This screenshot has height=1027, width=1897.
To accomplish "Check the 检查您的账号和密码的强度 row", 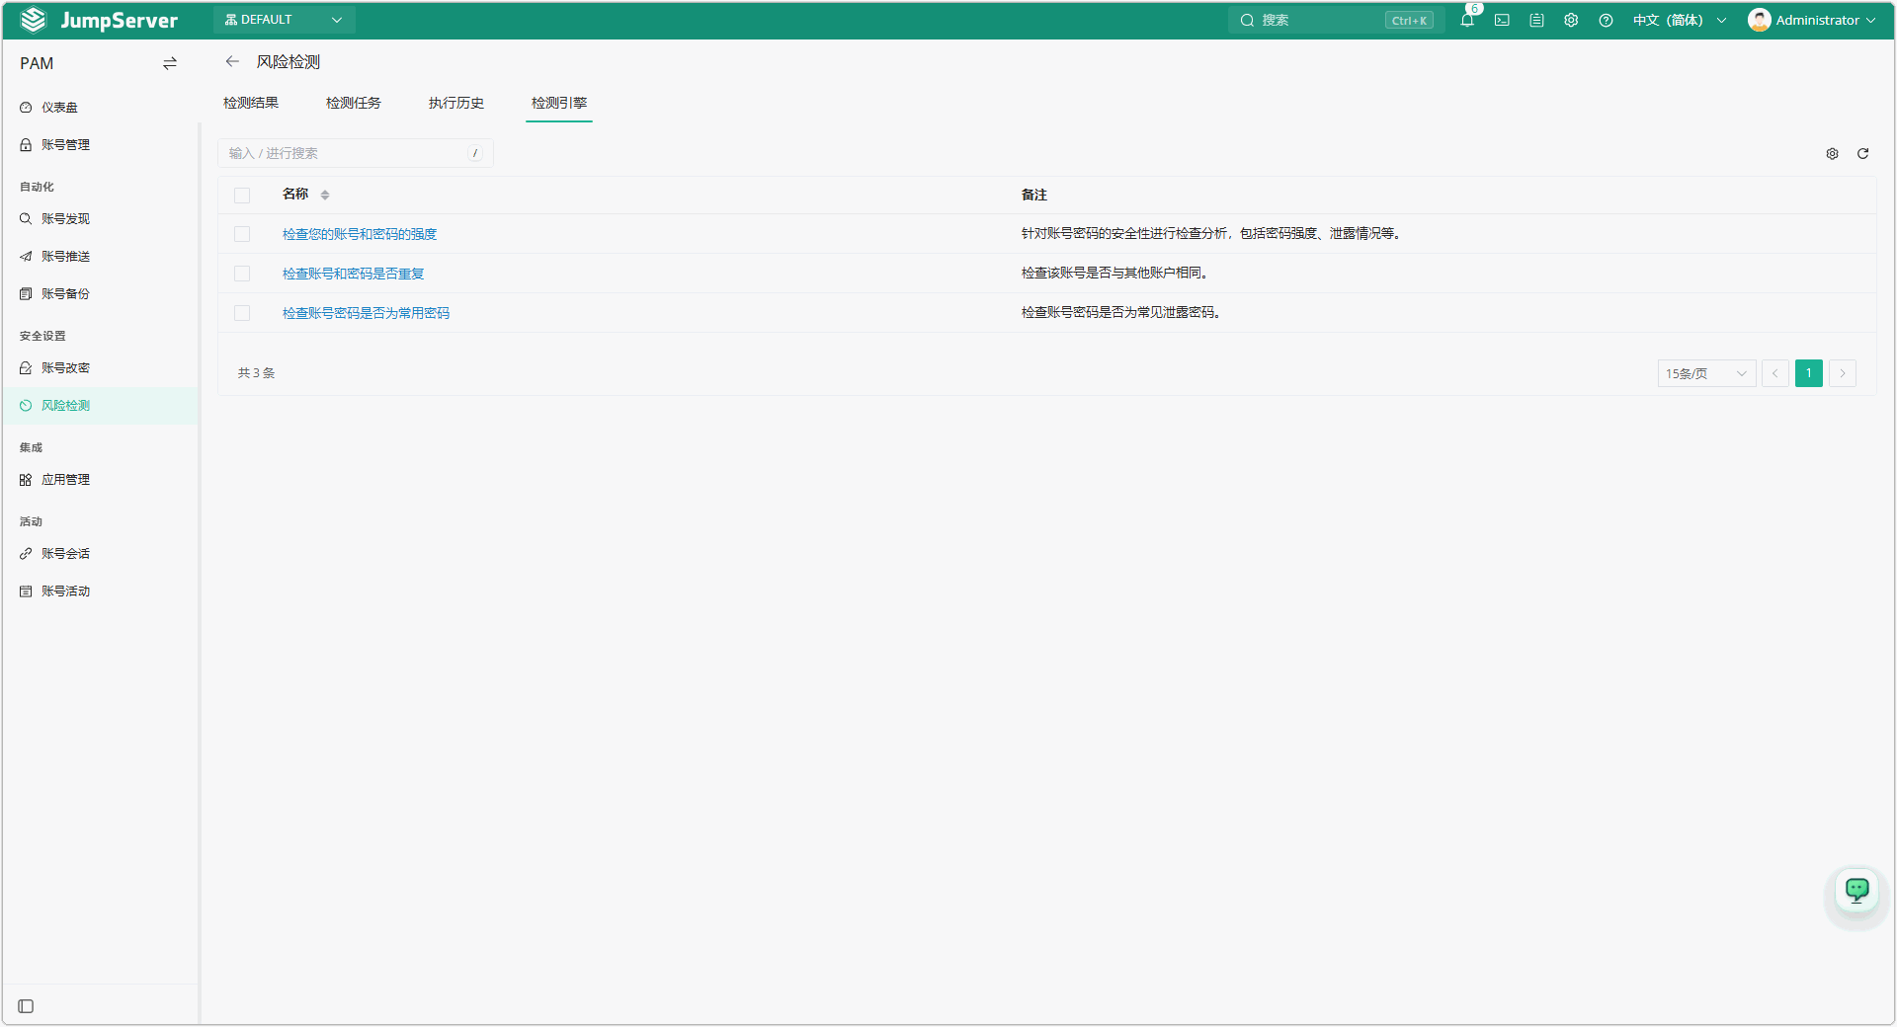I will [242, 234].
